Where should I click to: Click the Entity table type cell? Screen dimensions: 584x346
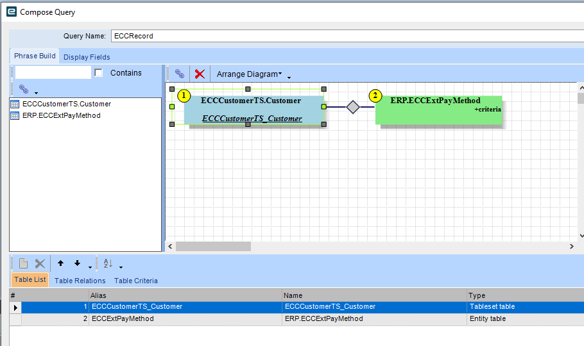point(525,319)
